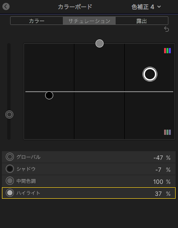Open the 色補正 4 dropdown menu
Viewport: 178px width, 228px height.
(x=146, y=7)
